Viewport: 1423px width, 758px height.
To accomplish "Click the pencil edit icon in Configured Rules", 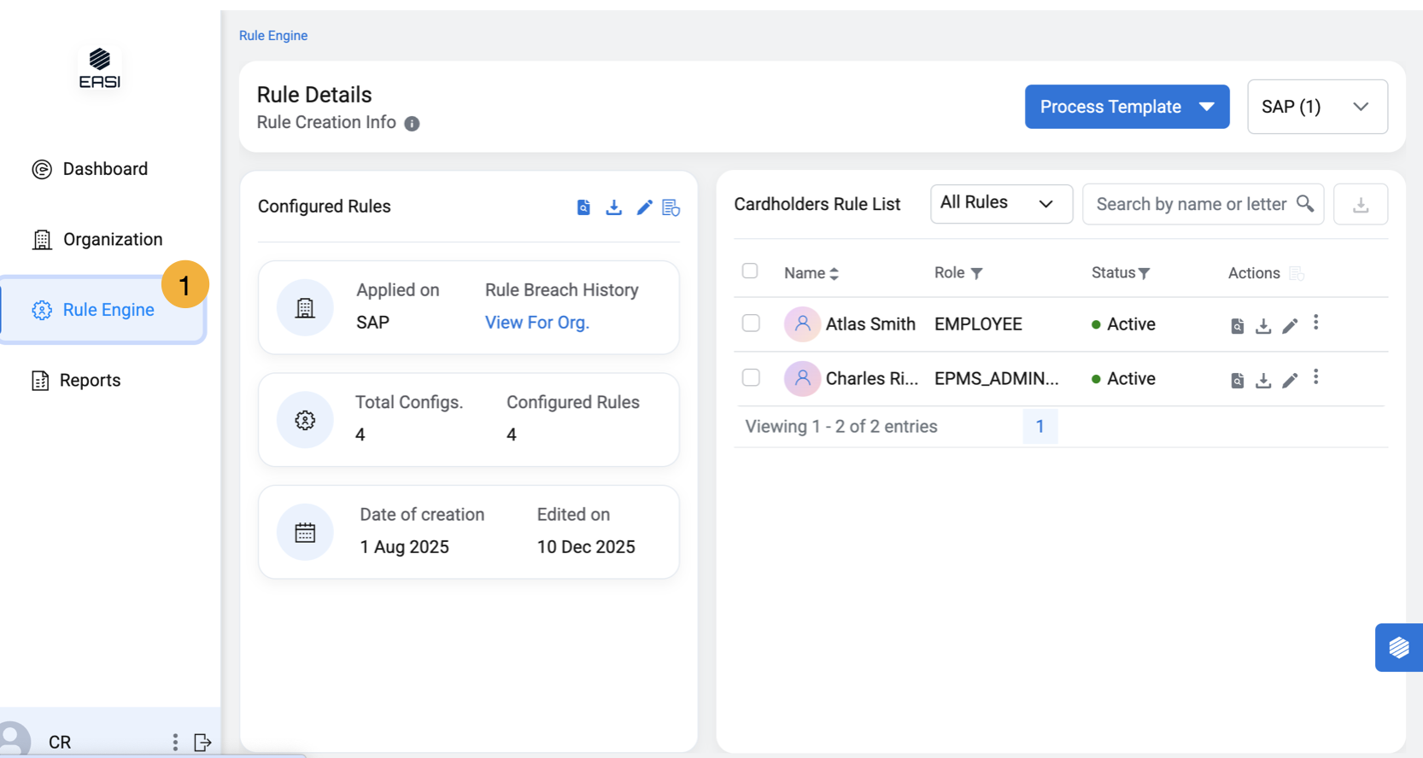I will pos(644,207).
